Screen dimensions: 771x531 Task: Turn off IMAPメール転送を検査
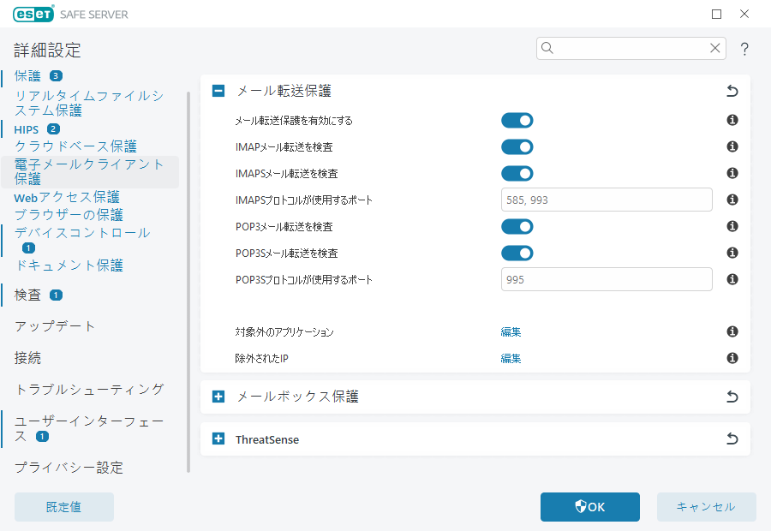coord(517,146)
